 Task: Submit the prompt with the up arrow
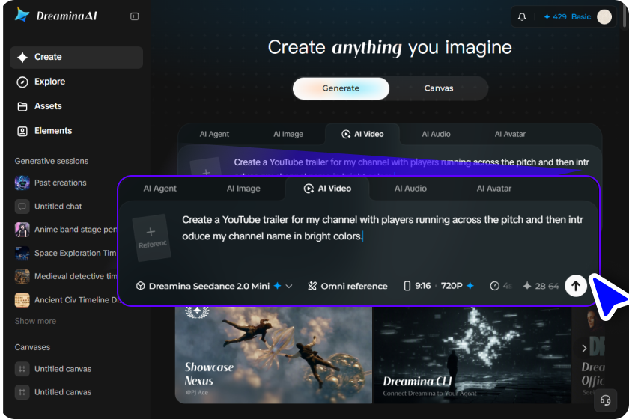point(576,286)
